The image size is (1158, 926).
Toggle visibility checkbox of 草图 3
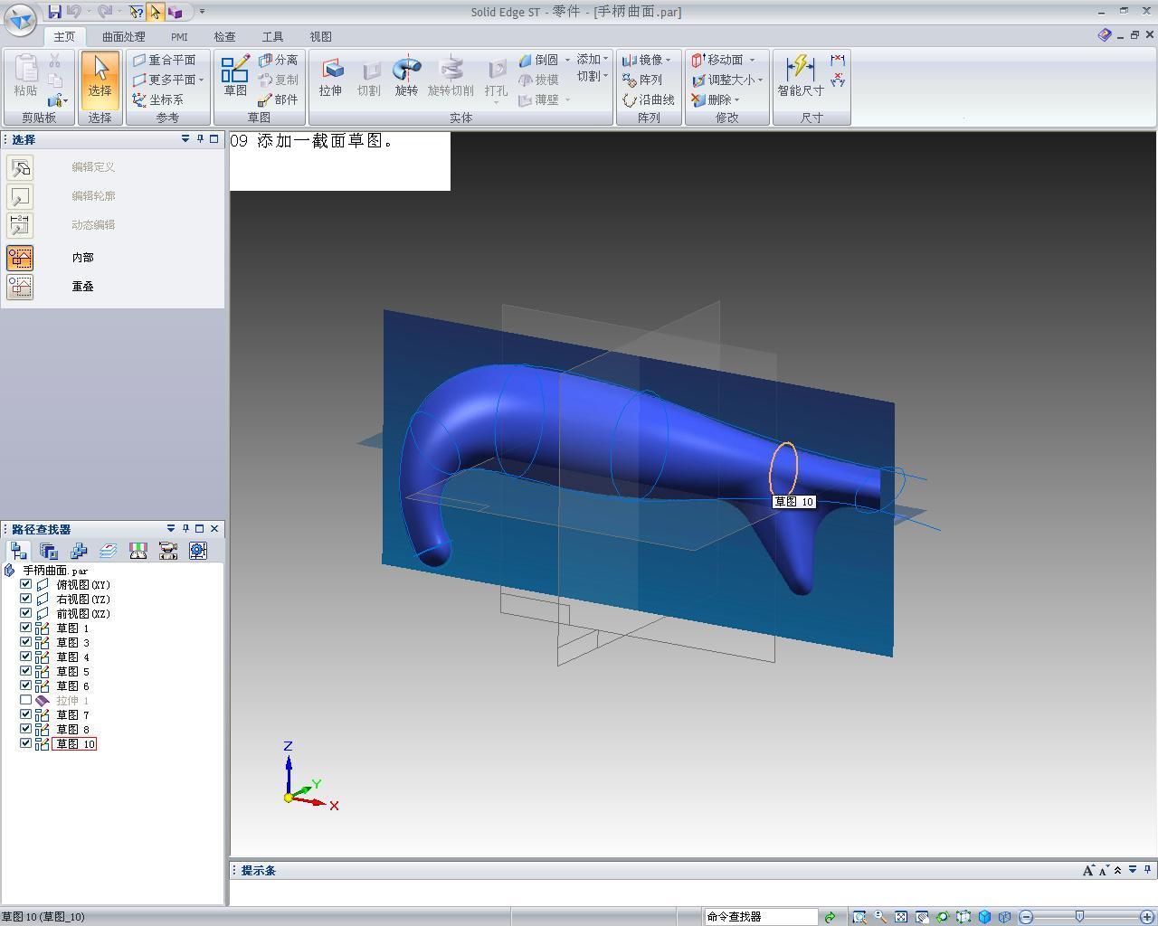26,642
